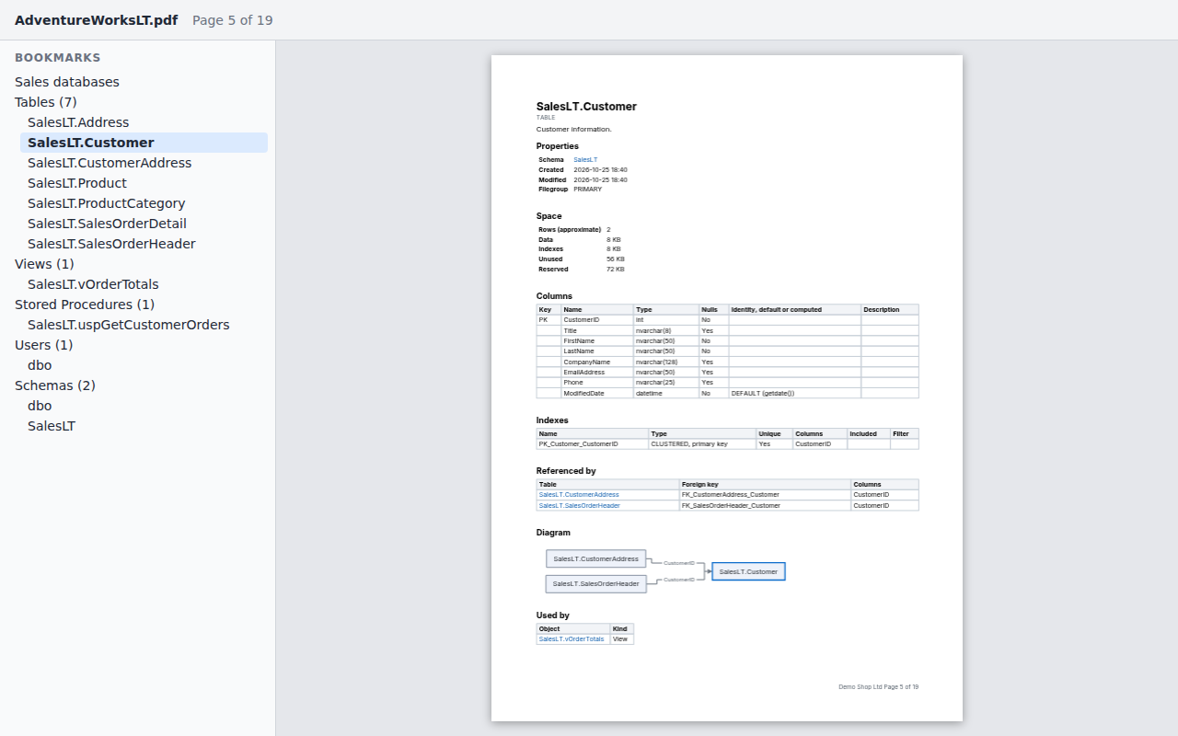
Task: Follow the SalesLT.vOrderTotals link in Used by
Action: 572,638
